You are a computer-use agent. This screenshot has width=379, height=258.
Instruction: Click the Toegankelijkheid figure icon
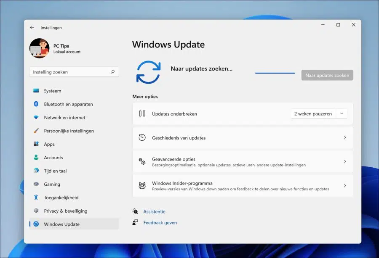point(36,197)
